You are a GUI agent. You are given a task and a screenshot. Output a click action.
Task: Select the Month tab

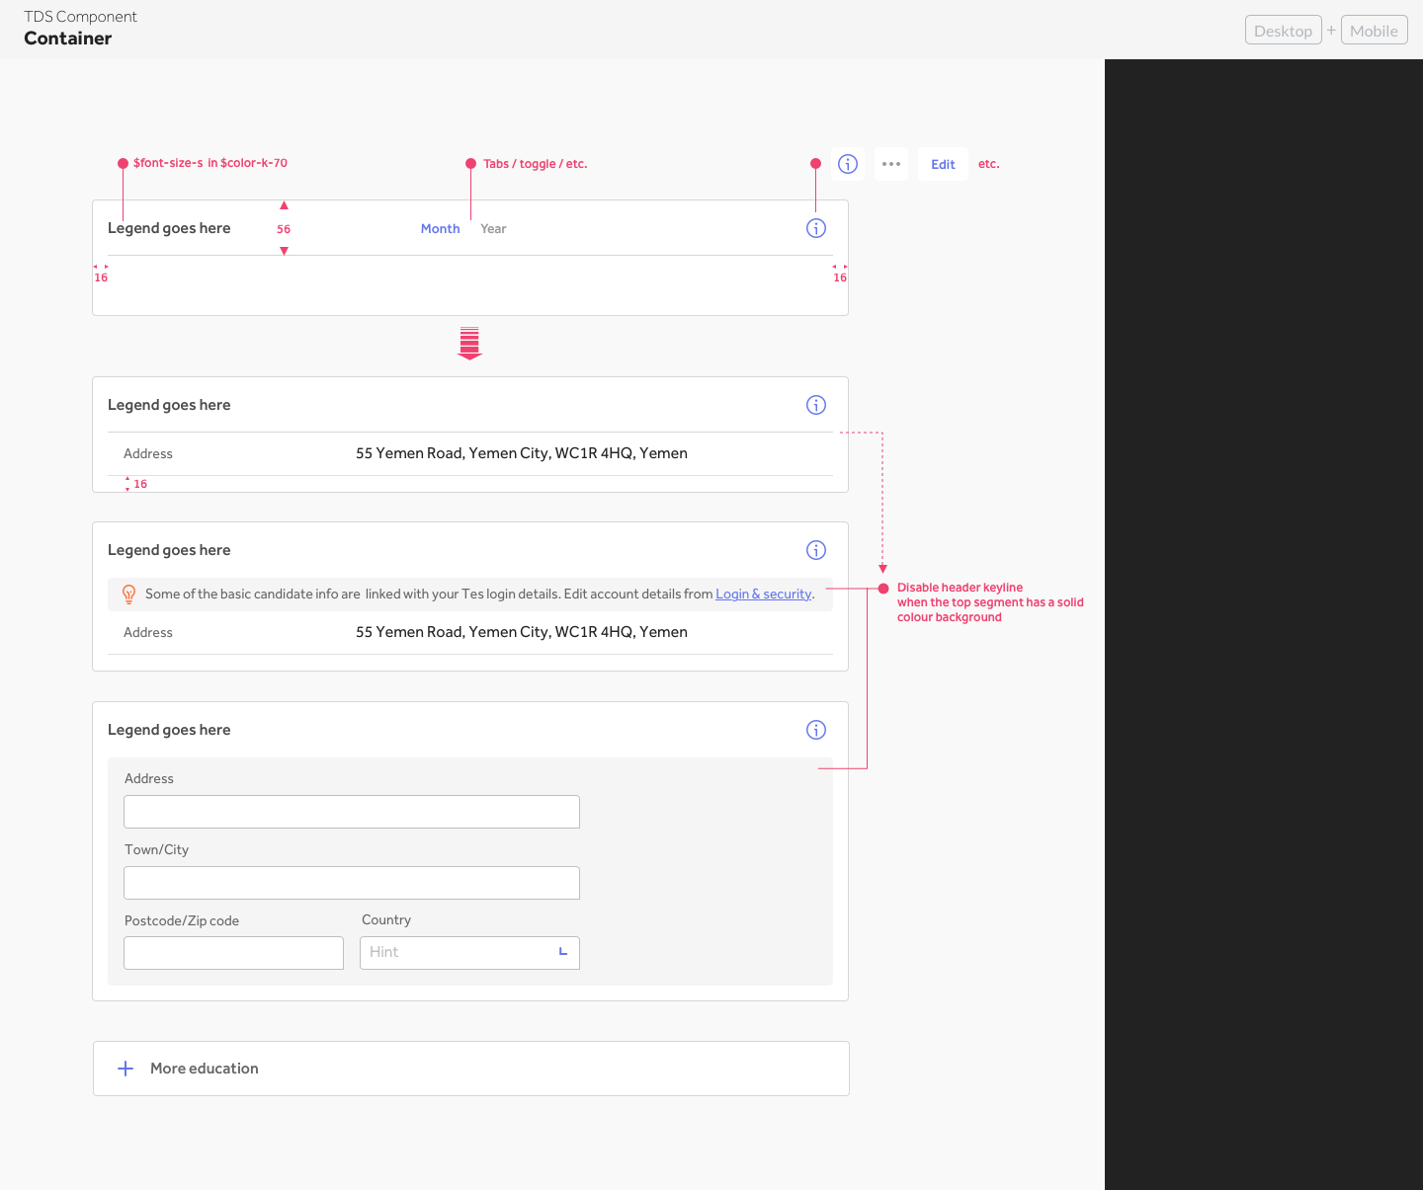click(x=440, y=228)
